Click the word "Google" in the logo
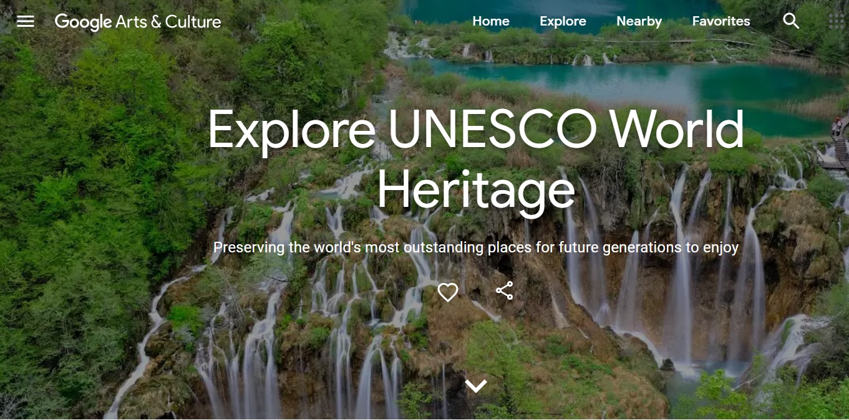The image size is (849, 420). click(x=83, y=22)
